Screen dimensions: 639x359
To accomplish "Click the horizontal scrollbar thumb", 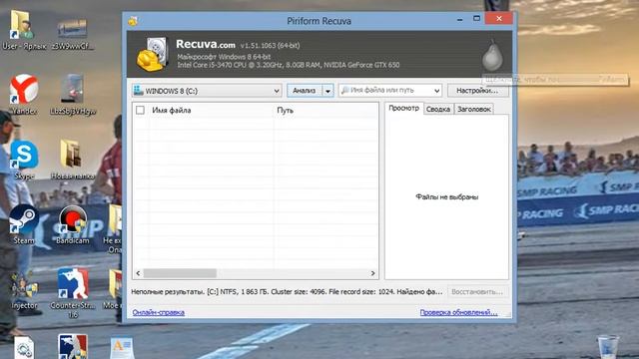I will (x=180, y=273).
